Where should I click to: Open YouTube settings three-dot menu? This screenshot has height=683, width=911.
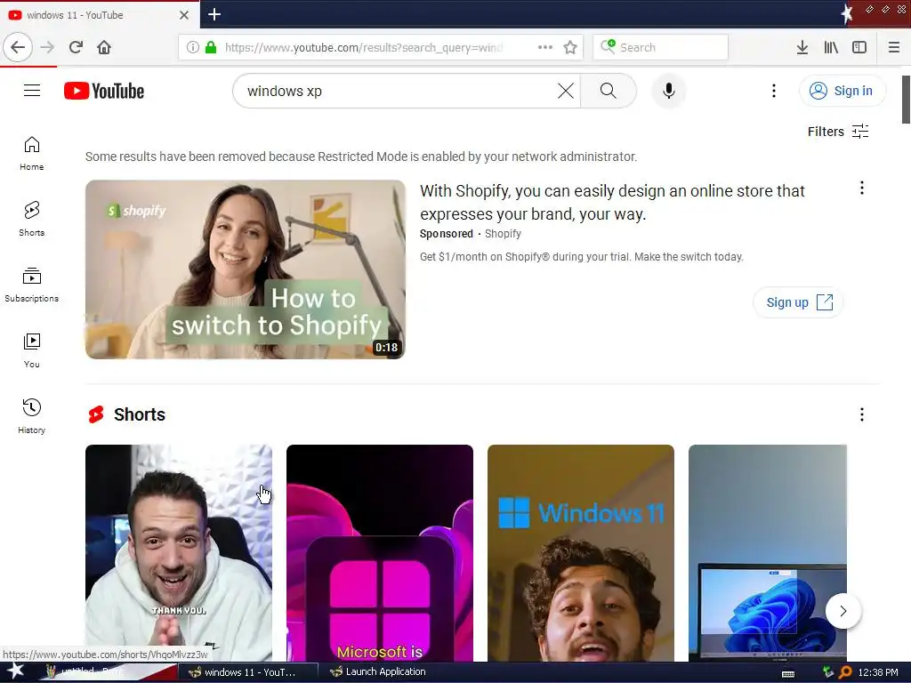coord(773,91)
